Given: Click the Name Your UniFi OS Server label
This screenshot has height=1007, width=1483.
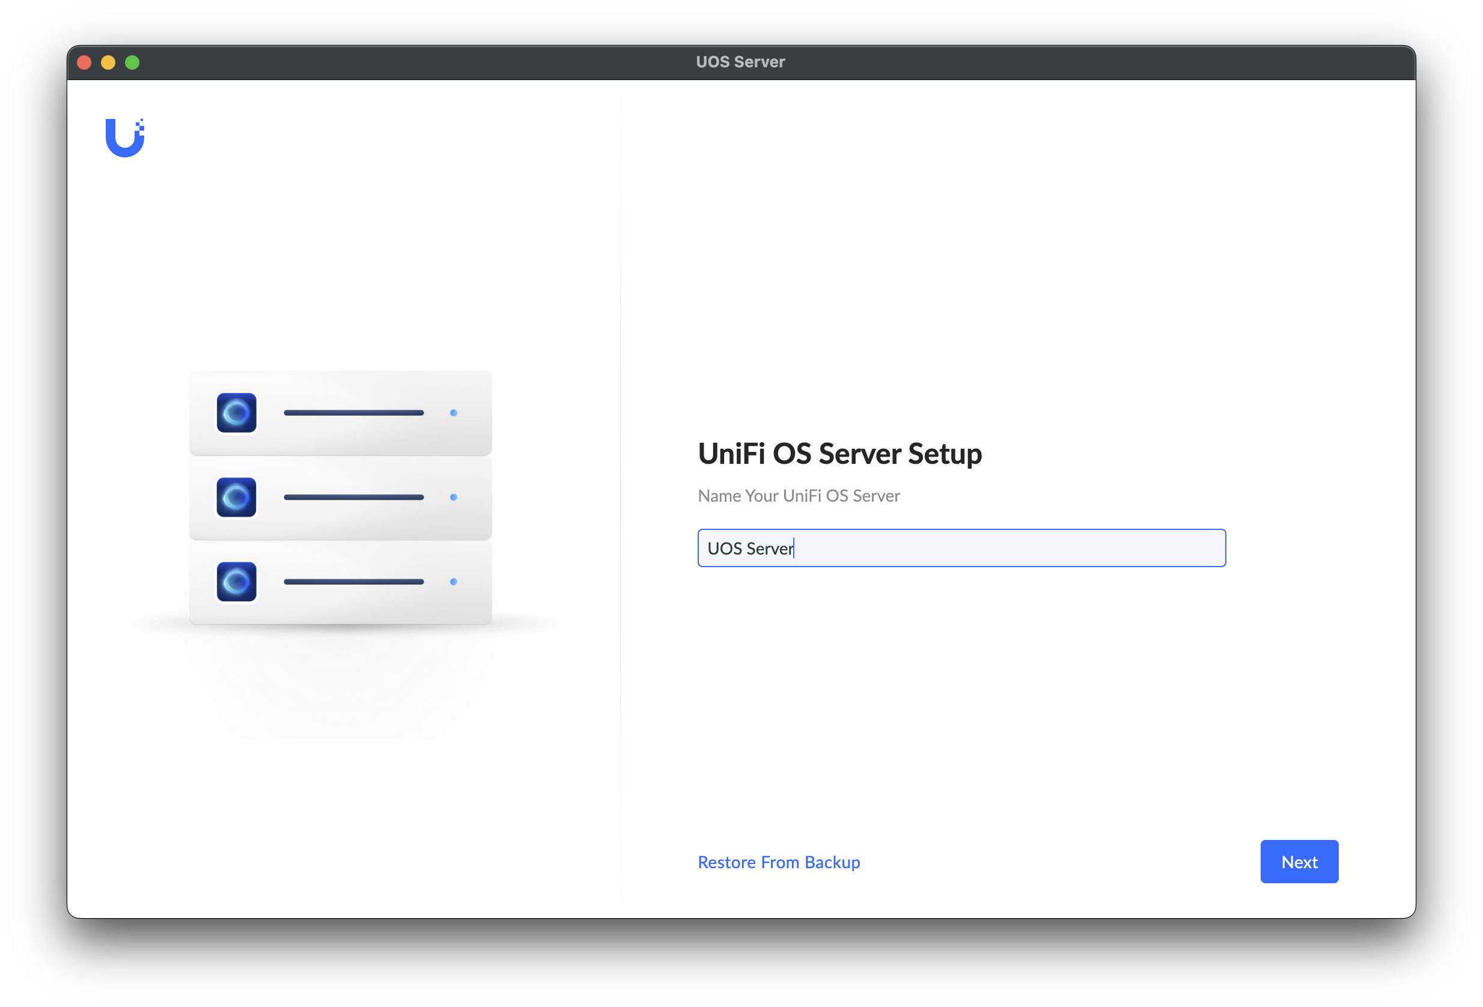Looking at the screenshot, I should pyautogui.click(x=799, y=496).
